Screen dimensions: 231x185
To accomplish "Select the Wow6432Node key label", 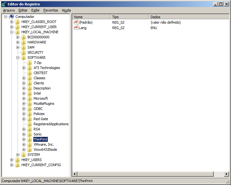I will pos(45,150).
